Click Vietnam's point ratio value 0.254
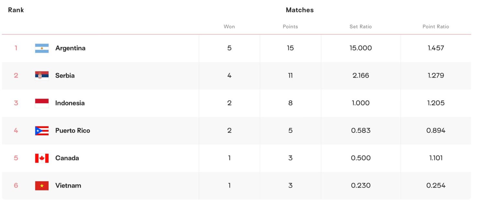 tap(436, 186)
